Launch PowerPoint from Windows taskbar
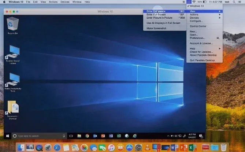This screenshot has height=152, width=245. (x=103, y=136)
